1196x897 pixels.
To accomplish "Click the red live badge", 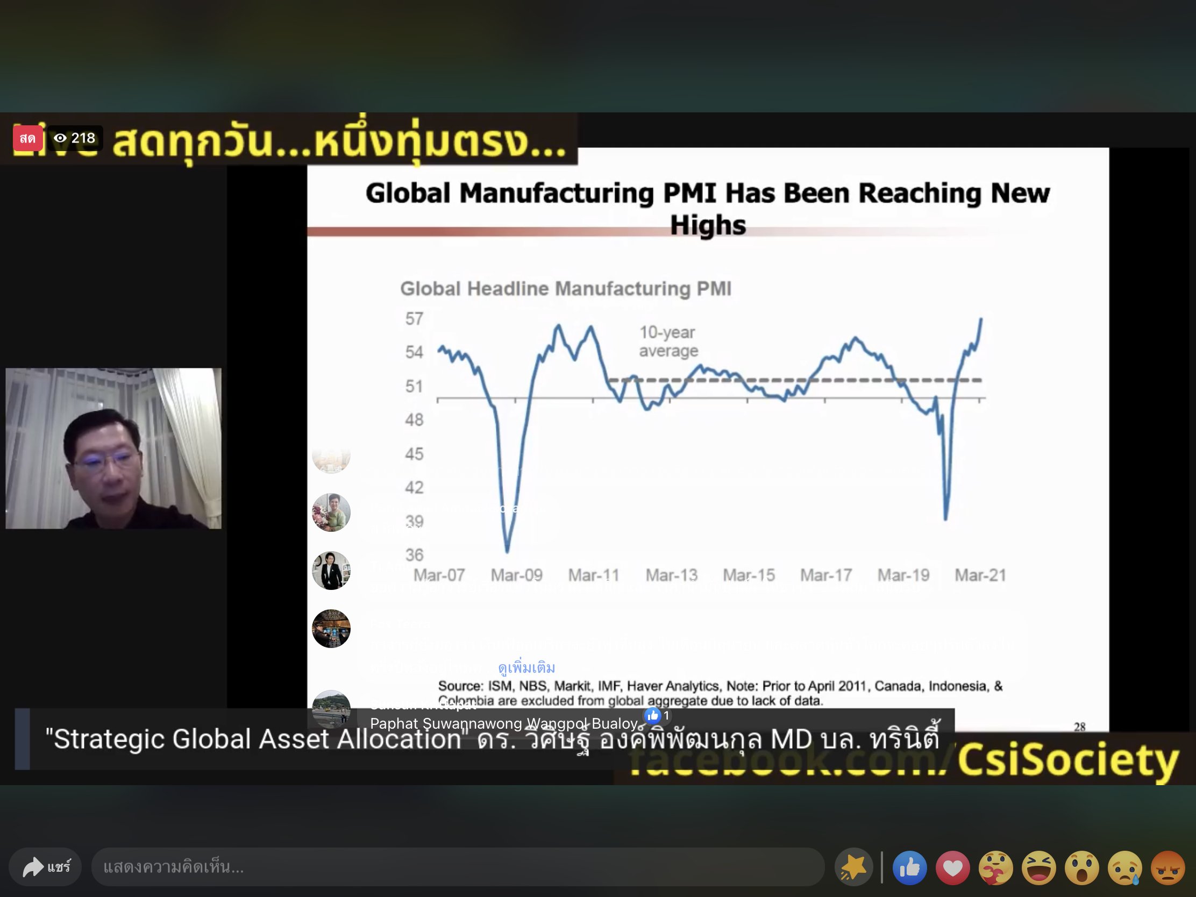I will [27, 138].
